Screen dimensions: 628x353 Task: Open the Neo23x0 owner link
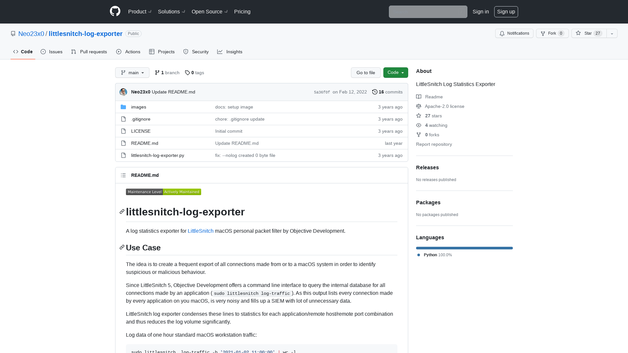pos(31,34)
